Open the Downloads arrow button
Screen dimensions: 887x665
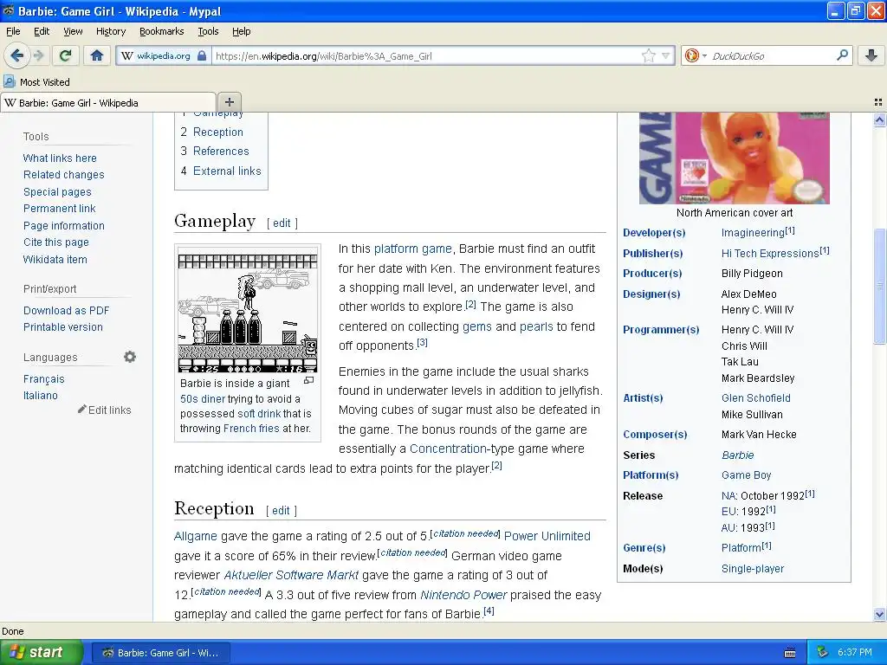(871, 55)
